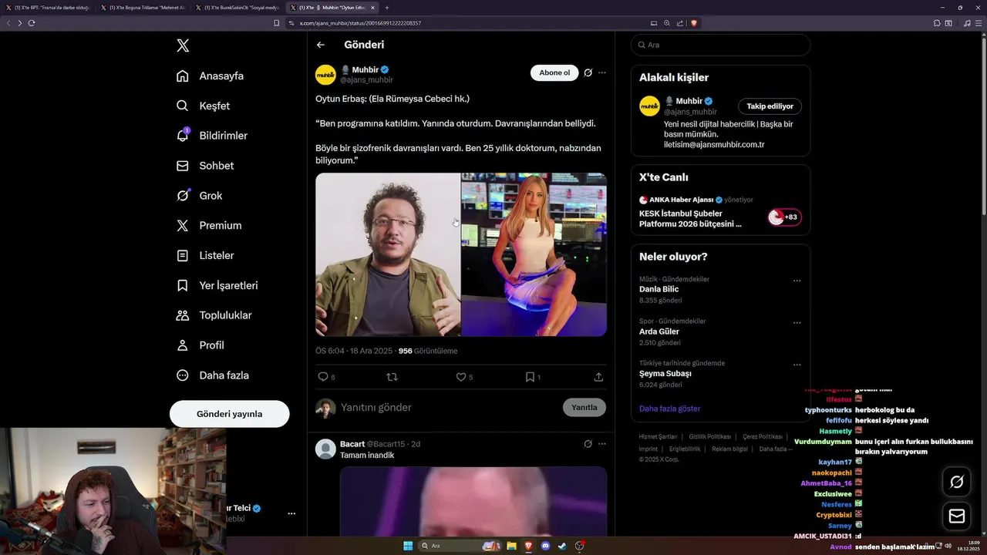The width and height of the screenshot is (987, 555).
Task: Open right photo of blonde woman
Action: [x=534, y=254]
